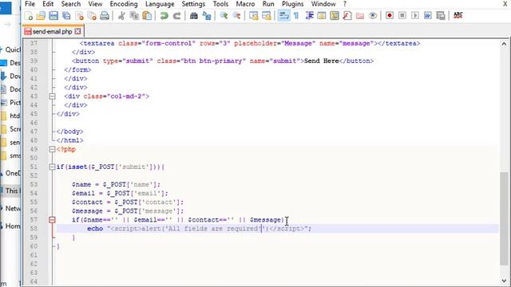Open the Replace dialog icon
This screenshot has height=287, width=511.
(207, 16)
